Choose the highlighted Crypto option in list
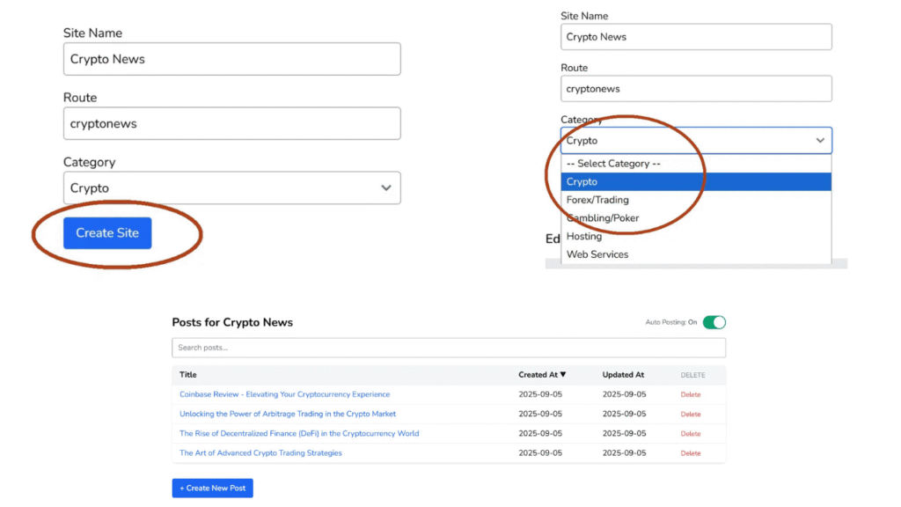Viewport: 901px width, 507px height. click(582, 181)
